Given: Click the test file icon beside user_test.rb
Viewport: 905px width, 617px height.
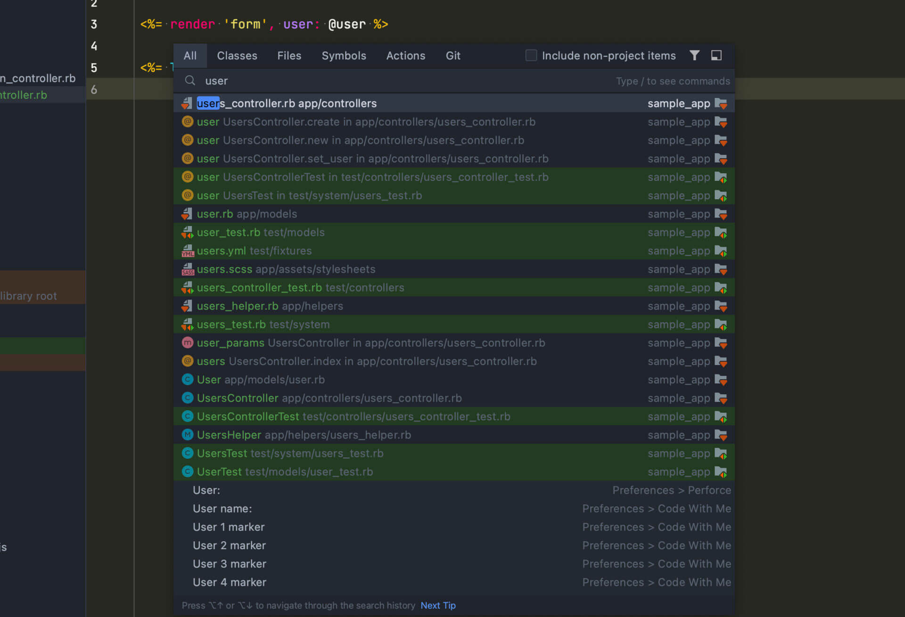Looking at the screenshot, I should (x=187, y=232).
